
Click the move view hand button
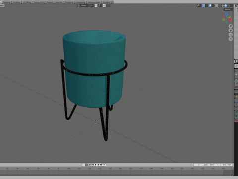[x=231, y=30]
